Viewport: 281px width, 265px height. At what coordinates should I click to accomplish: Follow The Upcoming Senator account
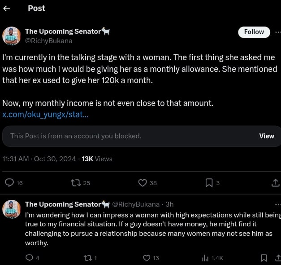coord(254,32)
